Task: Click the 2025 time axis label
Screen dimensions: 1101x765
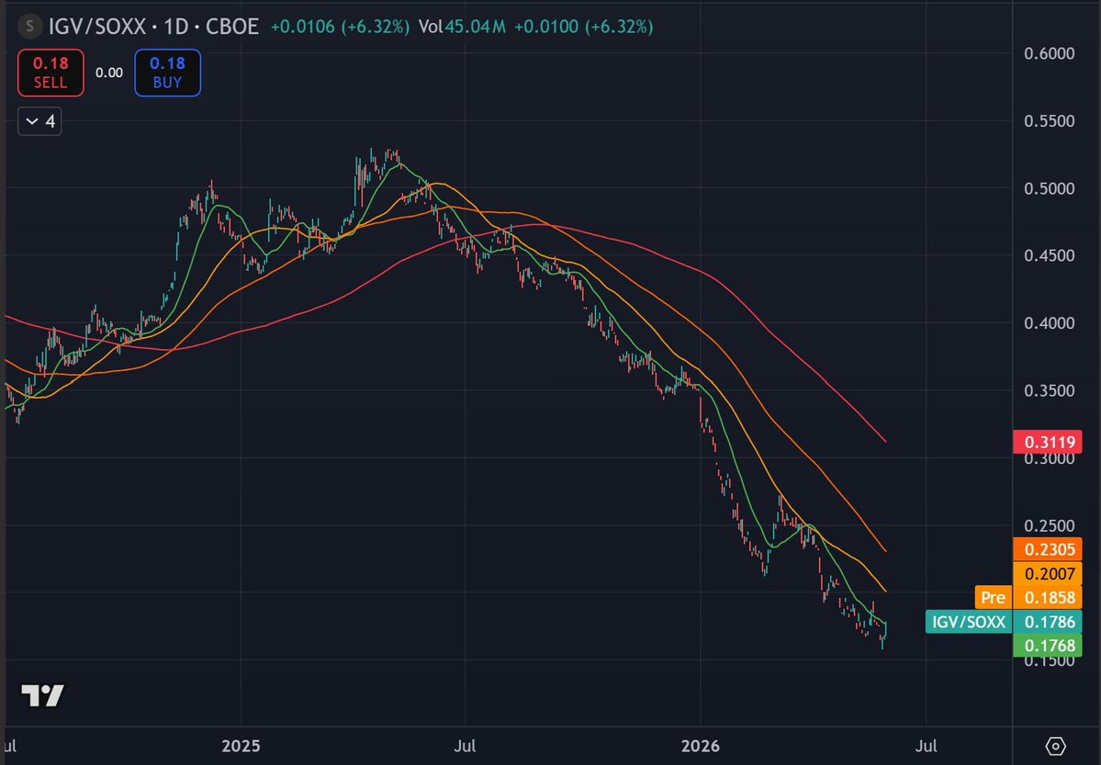Action: tap(241, 746)
